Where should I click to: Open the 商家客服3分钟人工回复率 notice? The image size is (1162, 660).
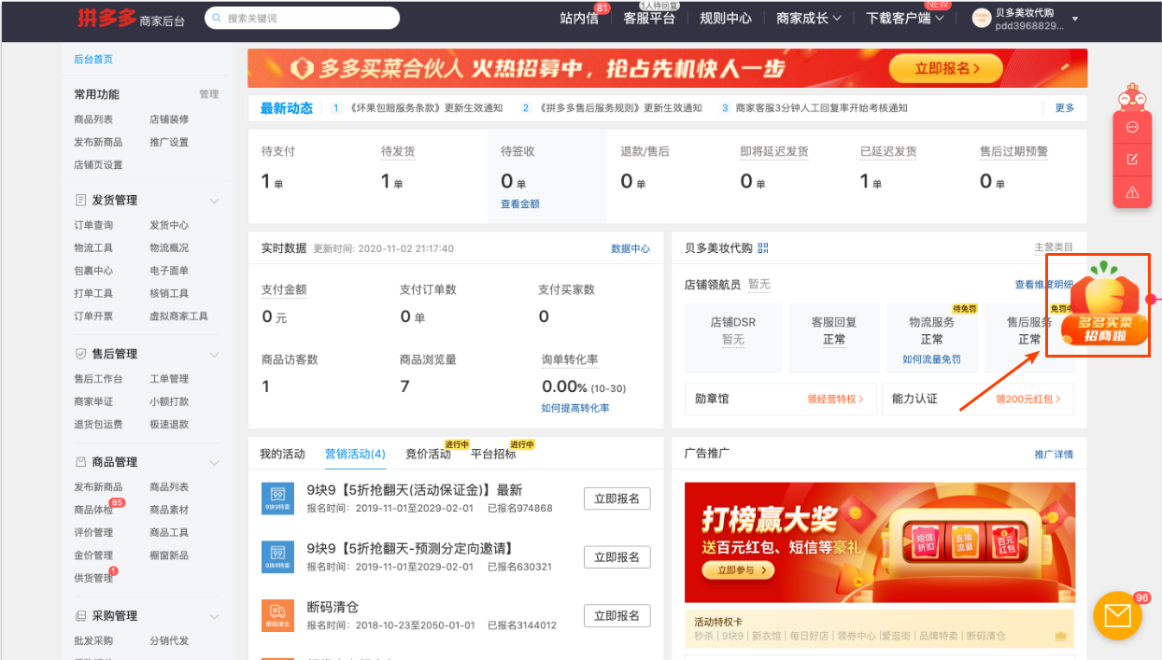point(821,108)
